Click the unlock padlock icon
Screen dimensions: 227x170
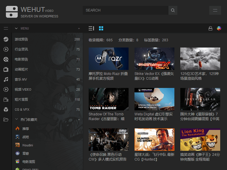point(210,28)
